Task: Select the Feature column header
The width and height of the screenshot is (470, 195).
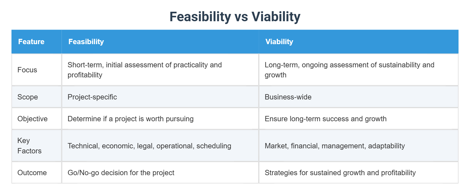Action: tap(31, 42)
